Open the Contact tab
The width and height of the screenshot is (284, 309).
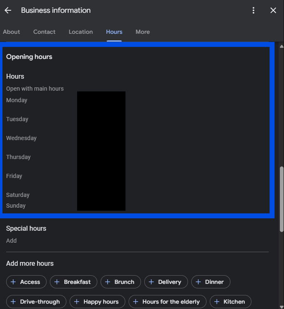(x=44, y=32)
